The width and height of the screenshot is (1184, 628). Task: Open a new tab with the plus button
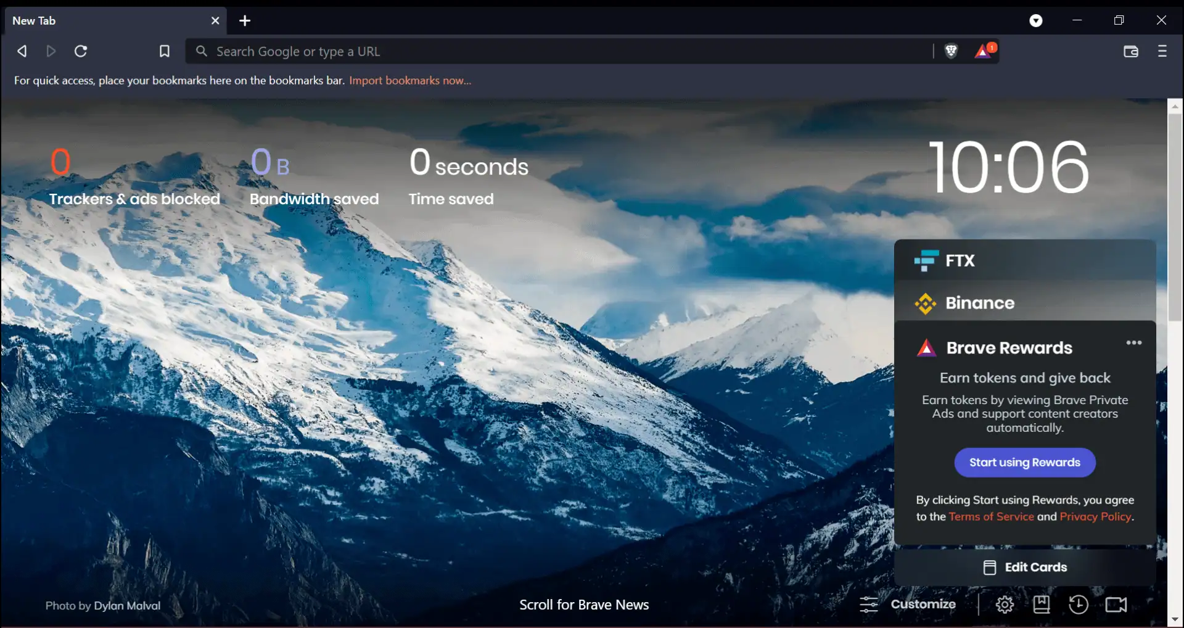[245, 20]
